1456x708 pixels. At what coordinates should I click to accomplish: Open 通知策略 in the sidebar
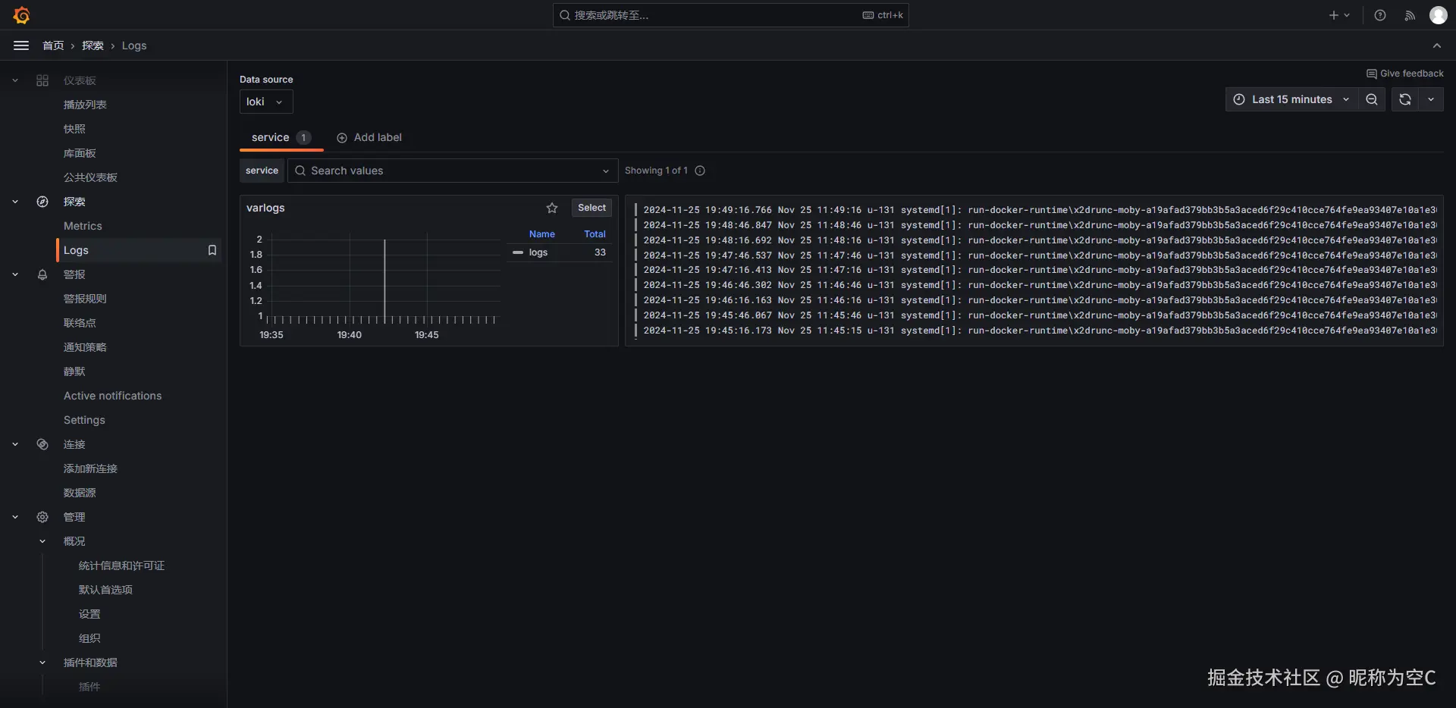coord(85,347)
